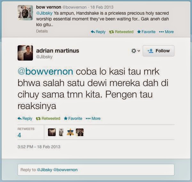This screenshot has height=182, width=192.
Task: View the first retweeter's avatar
Action: click(x=52, y=132)
